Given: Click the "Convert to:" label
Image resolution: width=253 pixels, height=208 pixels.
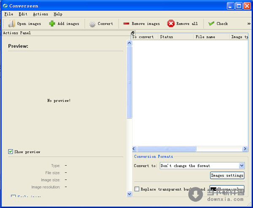Looking at the screenshot, I should tap(145, 166).
